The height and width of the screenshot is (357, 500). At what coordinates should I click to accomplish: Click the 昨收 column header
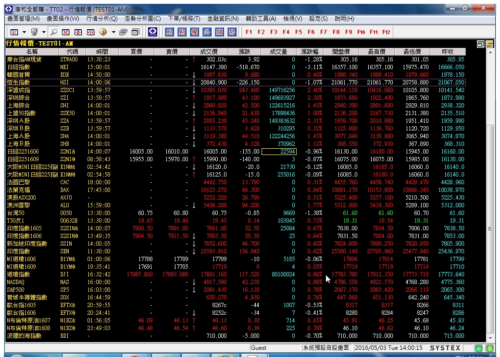[448, 51]
